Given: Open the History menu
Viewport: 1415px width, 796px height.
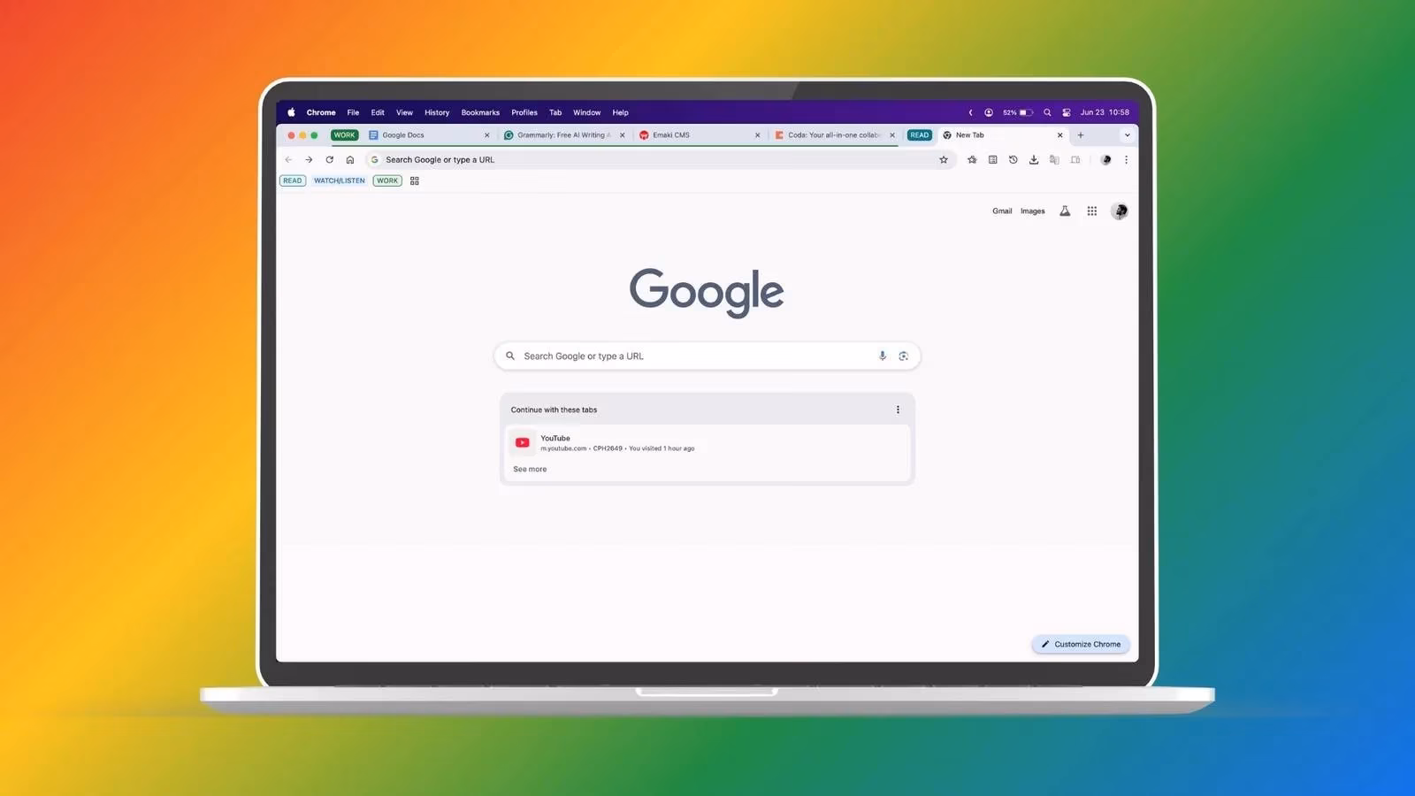Looking at the screenshot, I should (x=437, y=112).
